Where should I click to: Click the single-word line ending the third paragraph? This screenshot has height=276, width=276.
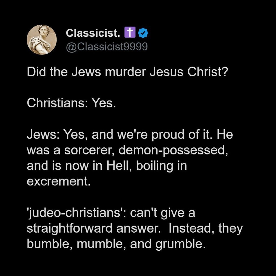(x=58, y=181)
